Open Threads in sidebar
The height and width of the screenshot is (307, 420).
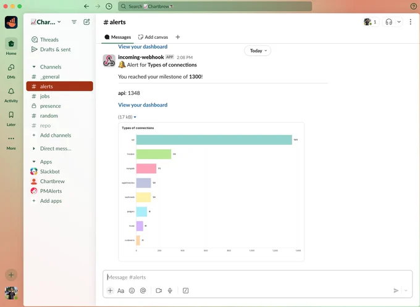click(x=59, y=39)
